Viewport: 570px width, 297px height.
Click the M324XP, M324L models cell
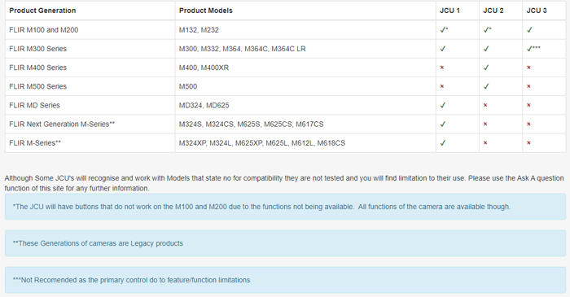tap(305, 143)
